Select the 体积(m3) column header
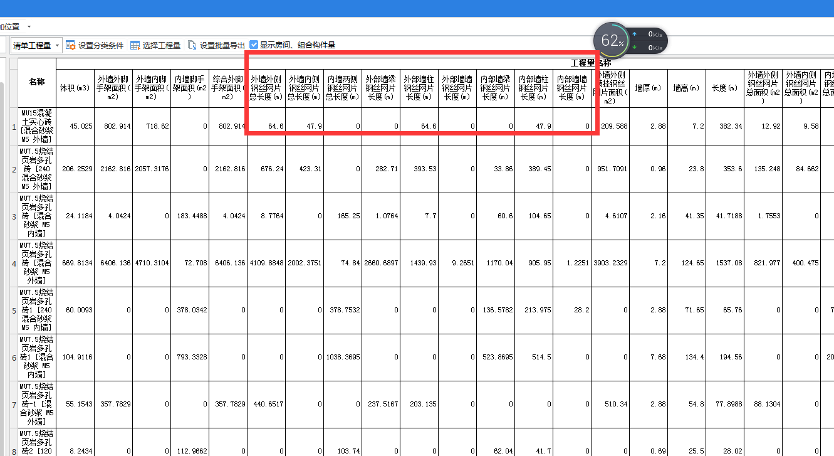 pos(75,88)
